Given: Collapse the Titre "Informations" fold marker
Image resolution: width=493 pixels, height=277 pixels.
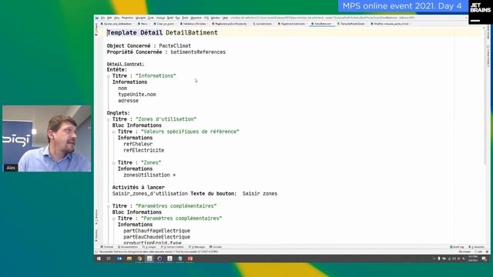Looking at the screenshot, I should pyautogui.click(x=109, y=76).
